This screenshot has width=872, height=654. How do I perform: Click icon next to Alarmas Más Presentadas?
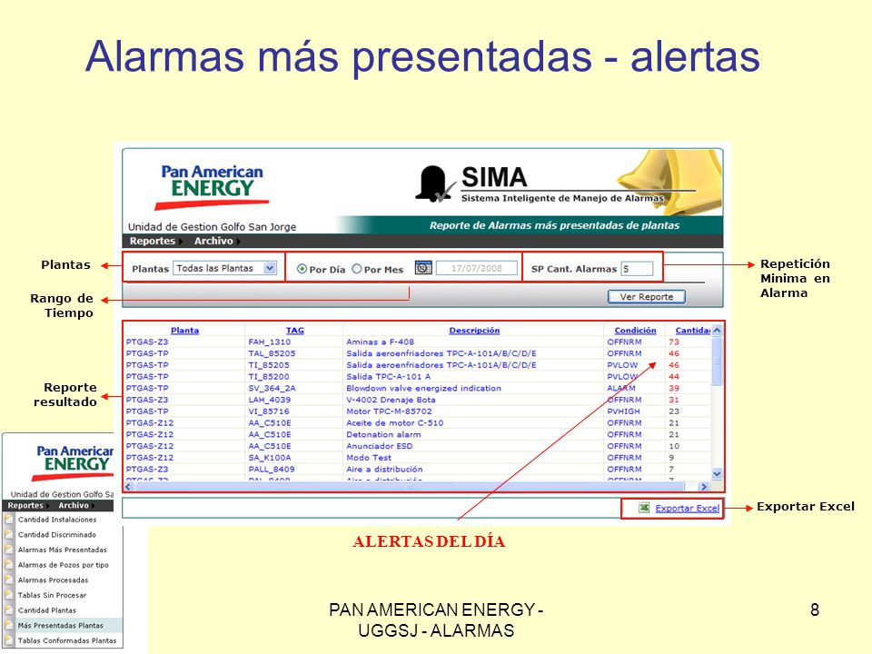(x=9, y=550)
